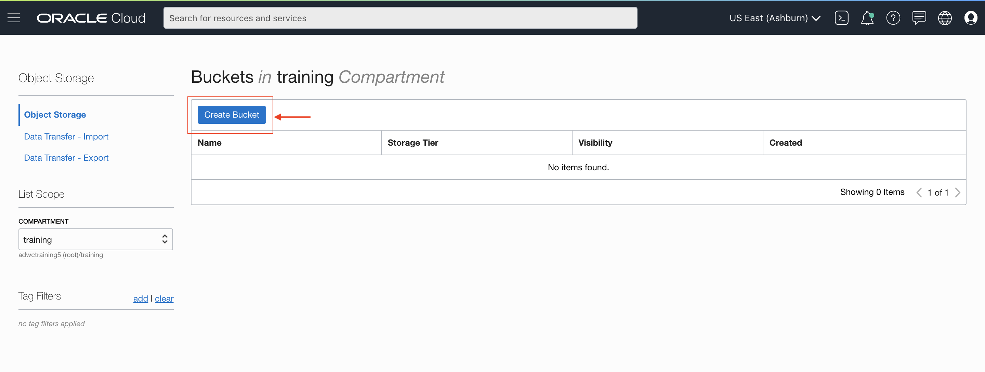This screenshot has height=372, width=985.
Task: Select Object Storage in the sidebar
Action: click(55, 115)
